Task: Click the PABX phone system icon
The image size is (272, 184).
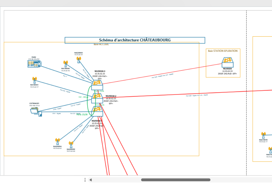Action: 34,64
